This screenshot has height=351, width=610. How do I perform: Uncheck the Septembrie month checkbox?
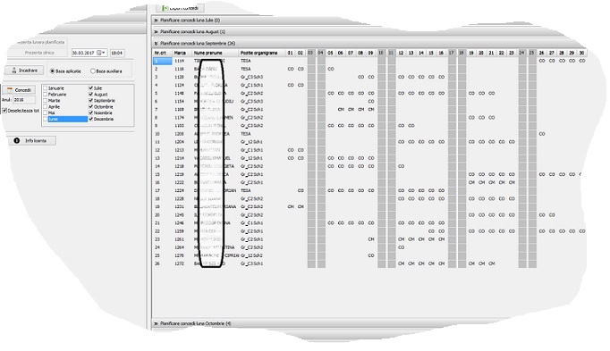click(x=90, y=101)
